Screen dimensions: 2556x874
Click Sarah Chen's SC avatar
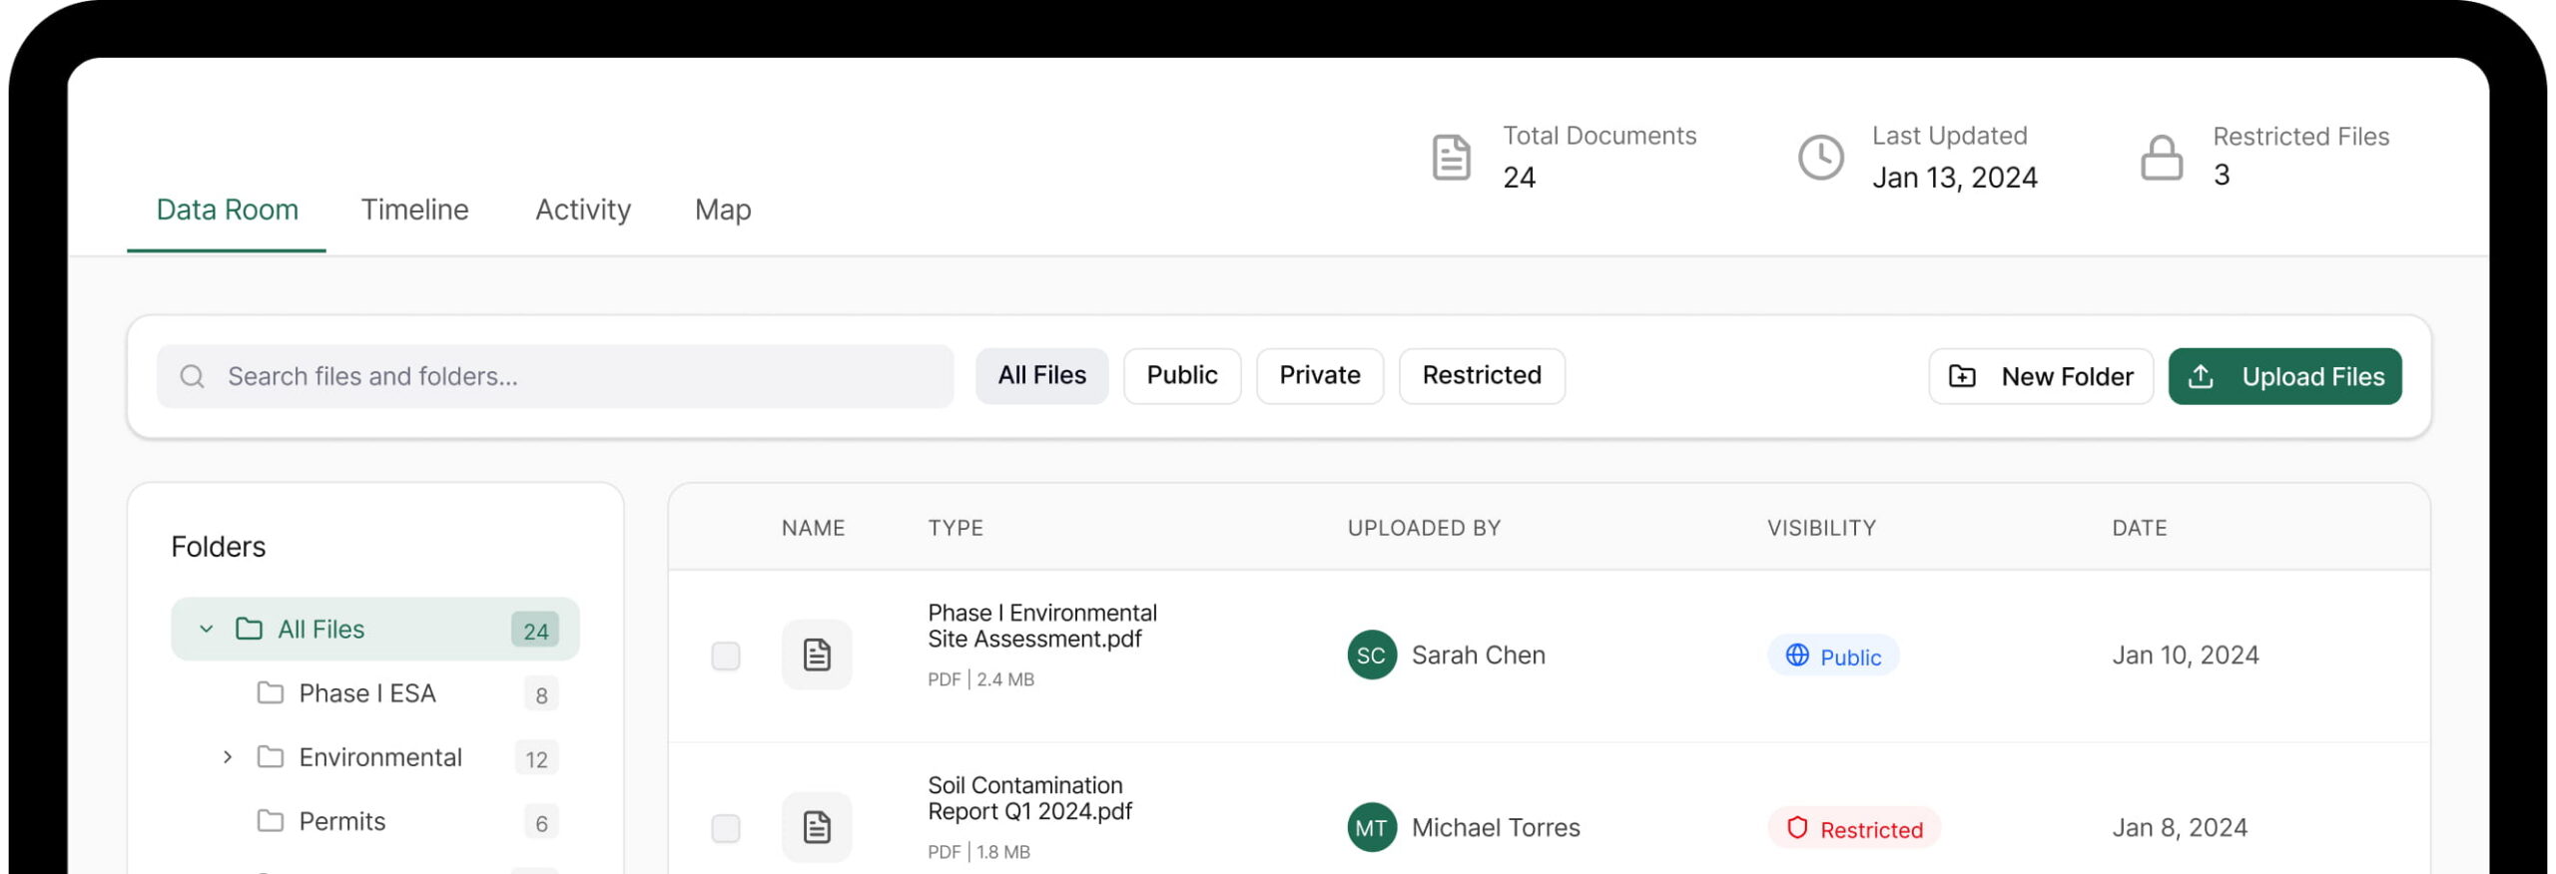click(x=1371, y=655)
